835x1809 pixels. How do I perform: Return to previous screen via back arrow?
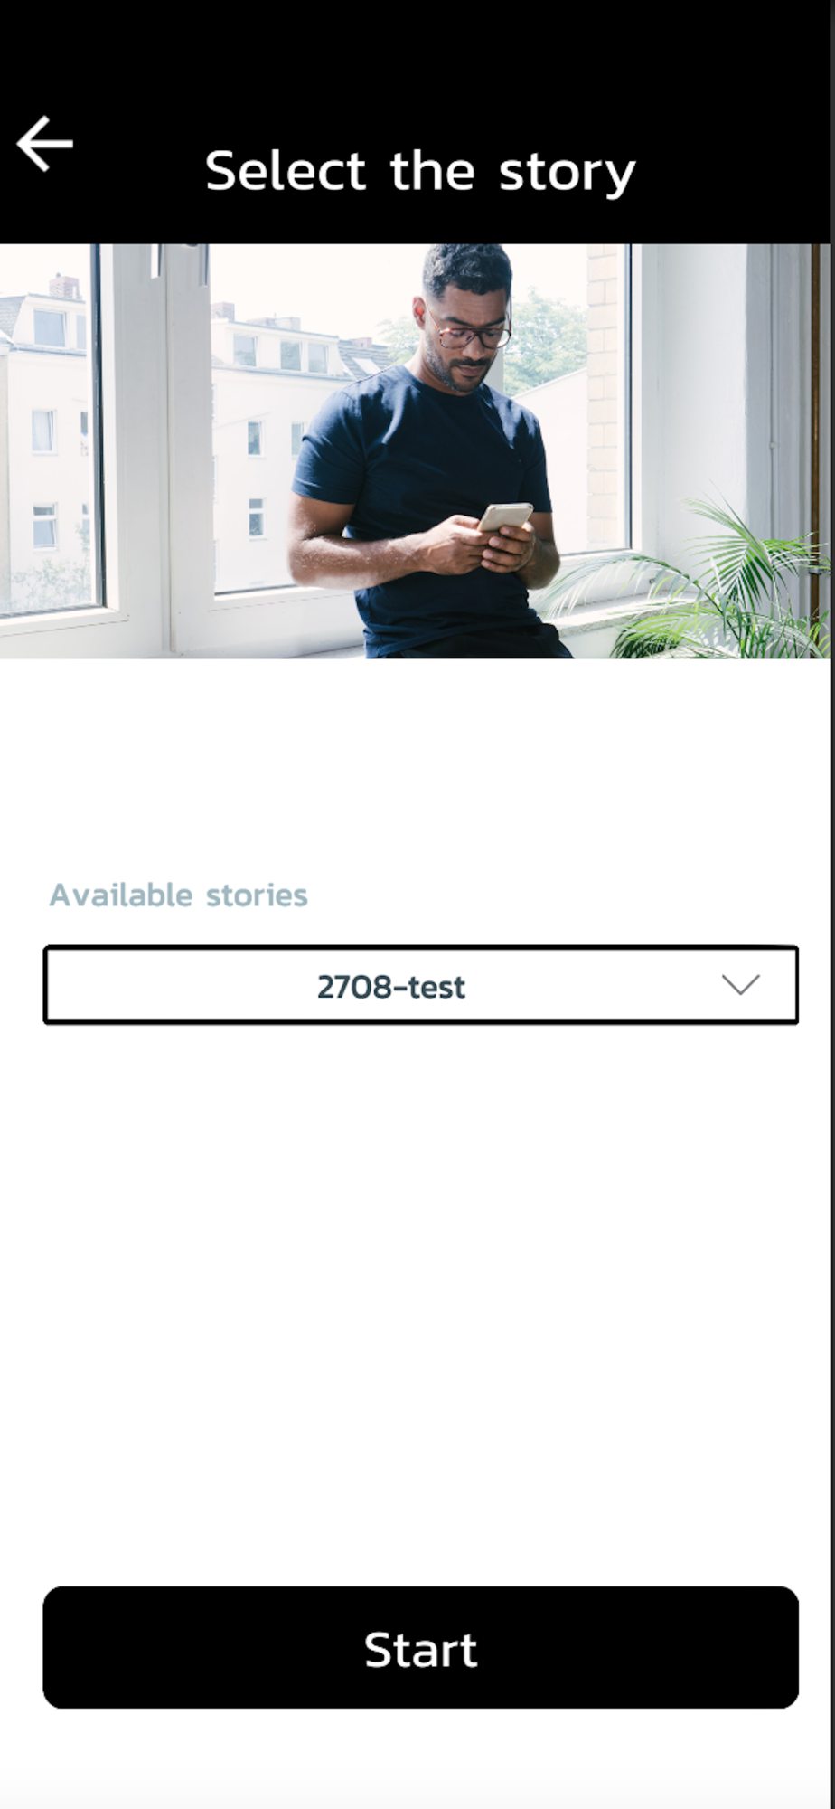44,144
